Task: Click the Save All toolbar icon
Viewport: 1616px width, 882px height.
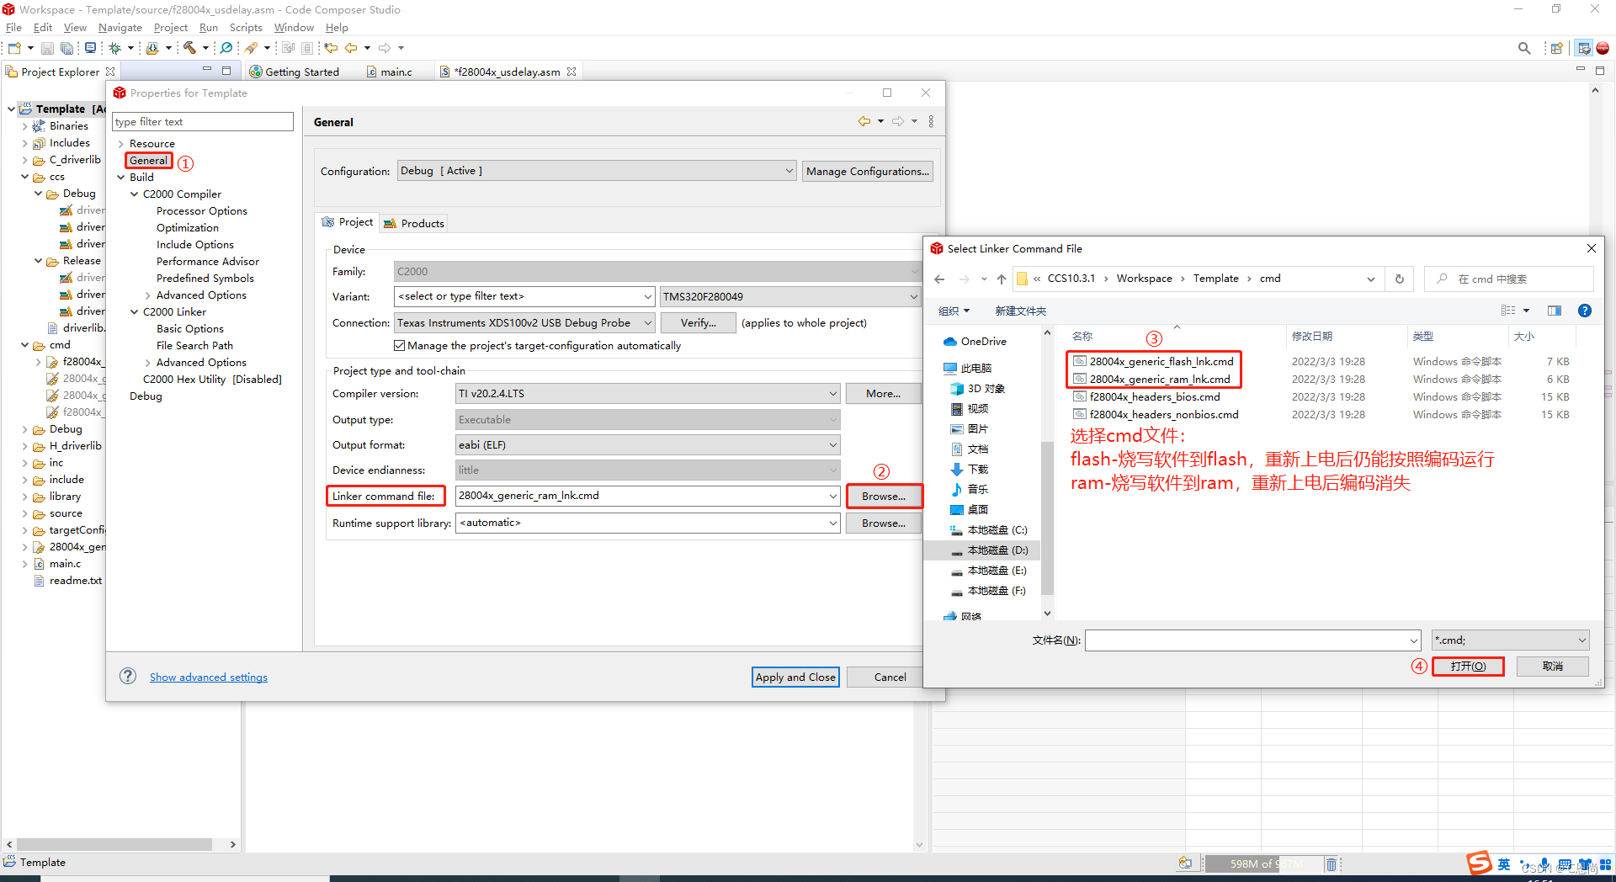Action: (x=66, y=48)
